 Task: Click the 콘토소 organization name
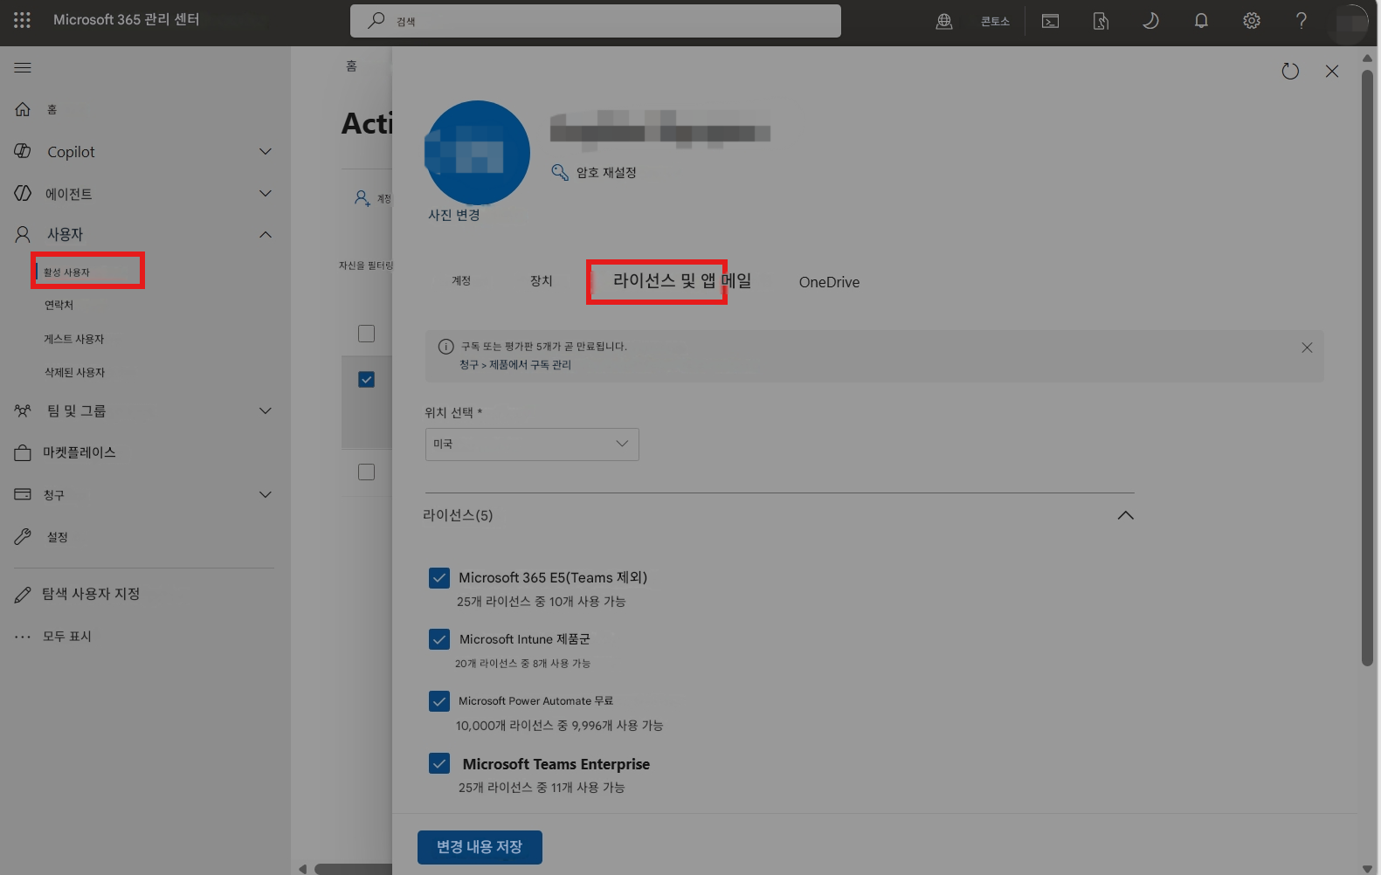point(995,21)
